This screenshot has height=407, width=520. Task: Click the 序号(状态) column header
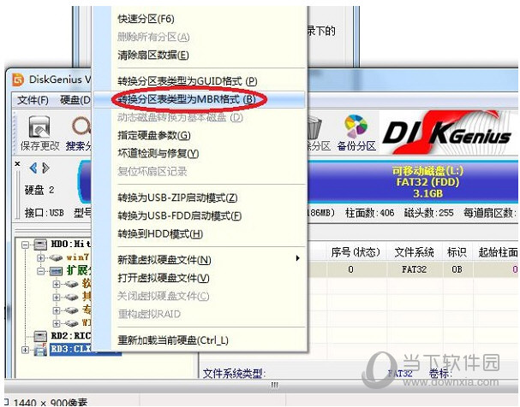(356, 252)
